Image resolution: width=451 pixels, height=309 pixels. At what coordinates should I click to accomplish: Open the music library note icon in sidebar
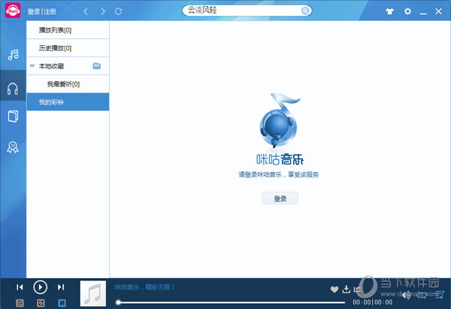tap(13, 54)
